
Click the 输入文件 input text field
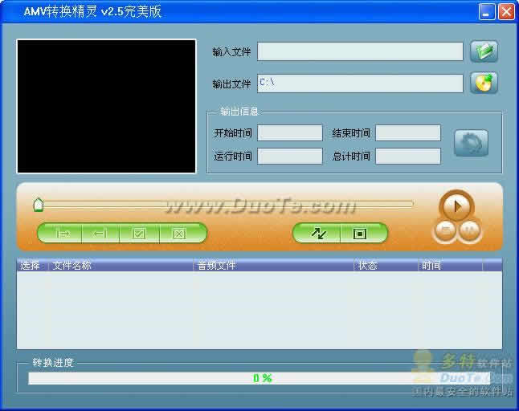coord(360,51)
